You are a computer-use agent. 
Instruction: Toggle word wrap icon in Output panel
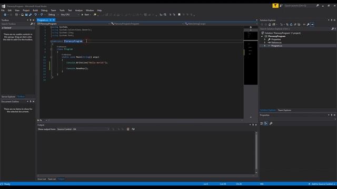[x=133, y=129]
